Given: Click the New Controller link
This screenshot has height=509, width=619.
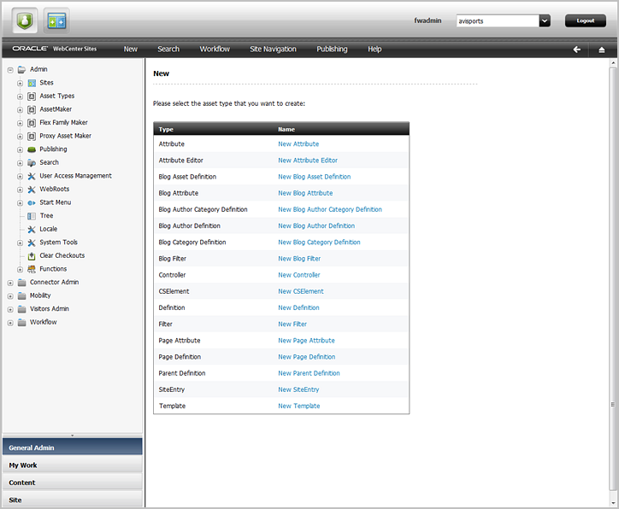Looking at the screenshot, I should click(x=299, y=275).
